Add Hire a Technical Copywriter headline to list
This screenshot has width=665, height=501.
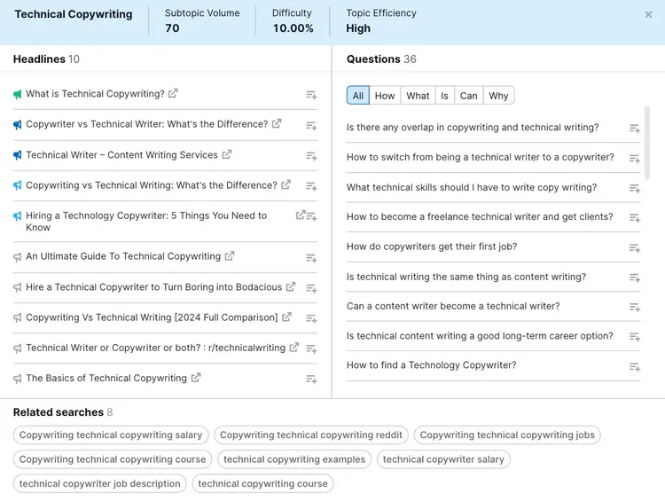pyautogui.click(x=311, y=288)
